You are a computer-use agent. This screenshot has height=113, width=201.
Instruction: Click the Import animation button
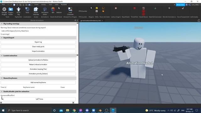tap(38, 51)
